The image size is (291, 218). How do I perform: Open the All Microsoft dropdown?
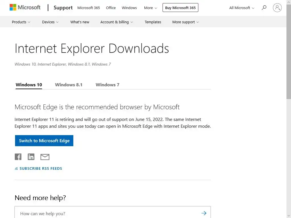pos(242,8)
